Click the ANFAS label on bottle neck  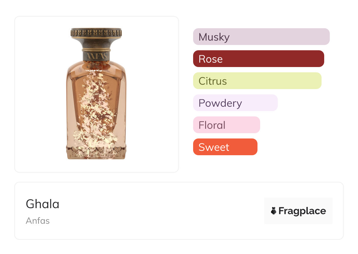click(x=96, y=56)
